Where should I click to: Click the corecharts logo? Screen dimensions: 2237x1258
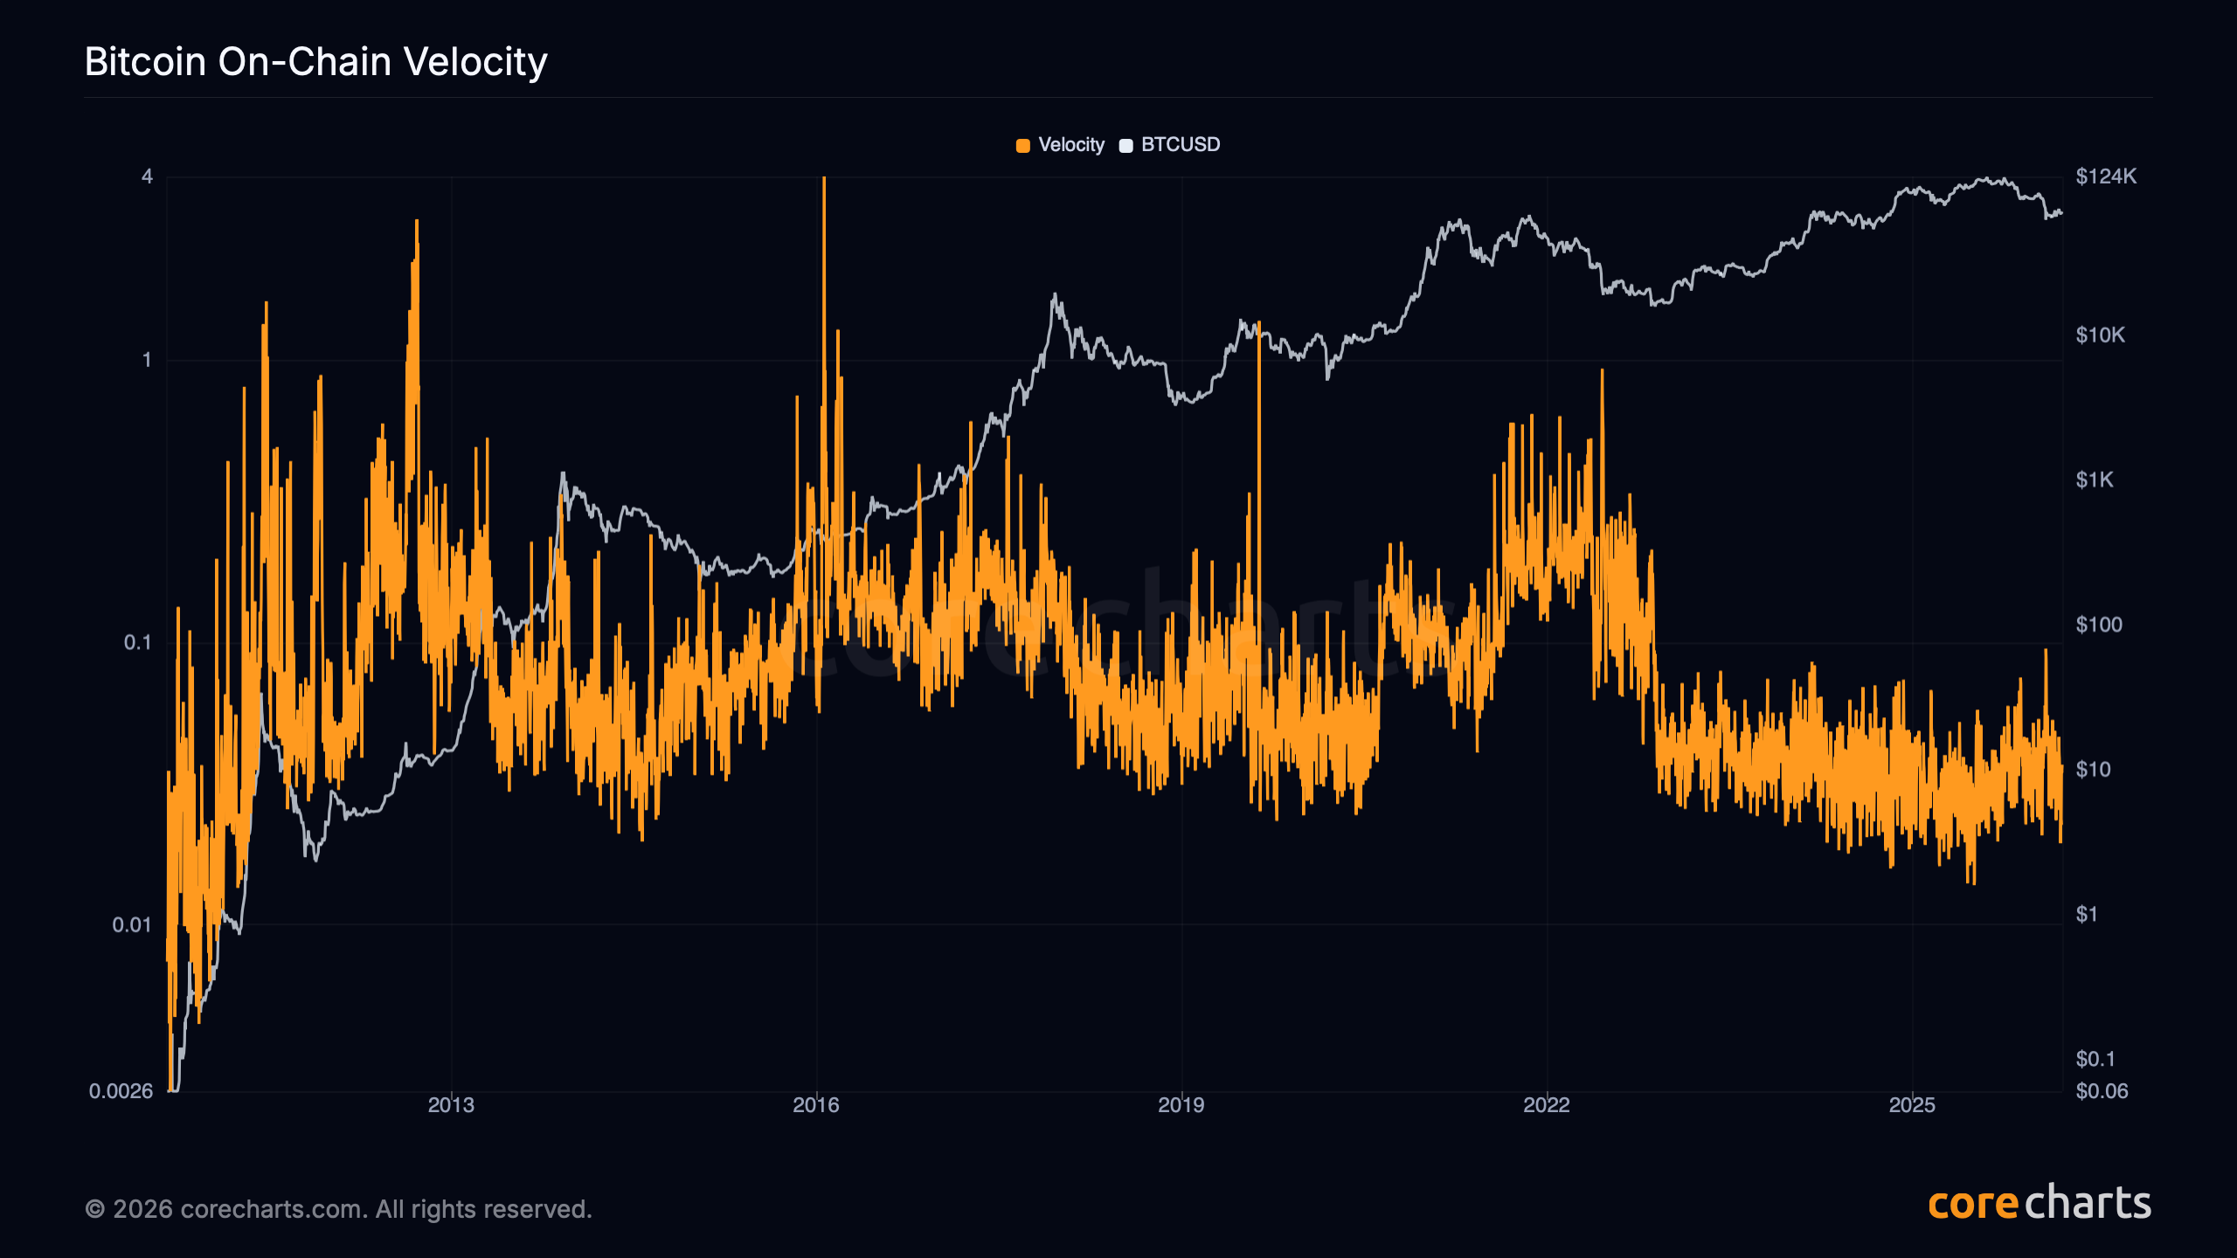tap(2040, 1204)
